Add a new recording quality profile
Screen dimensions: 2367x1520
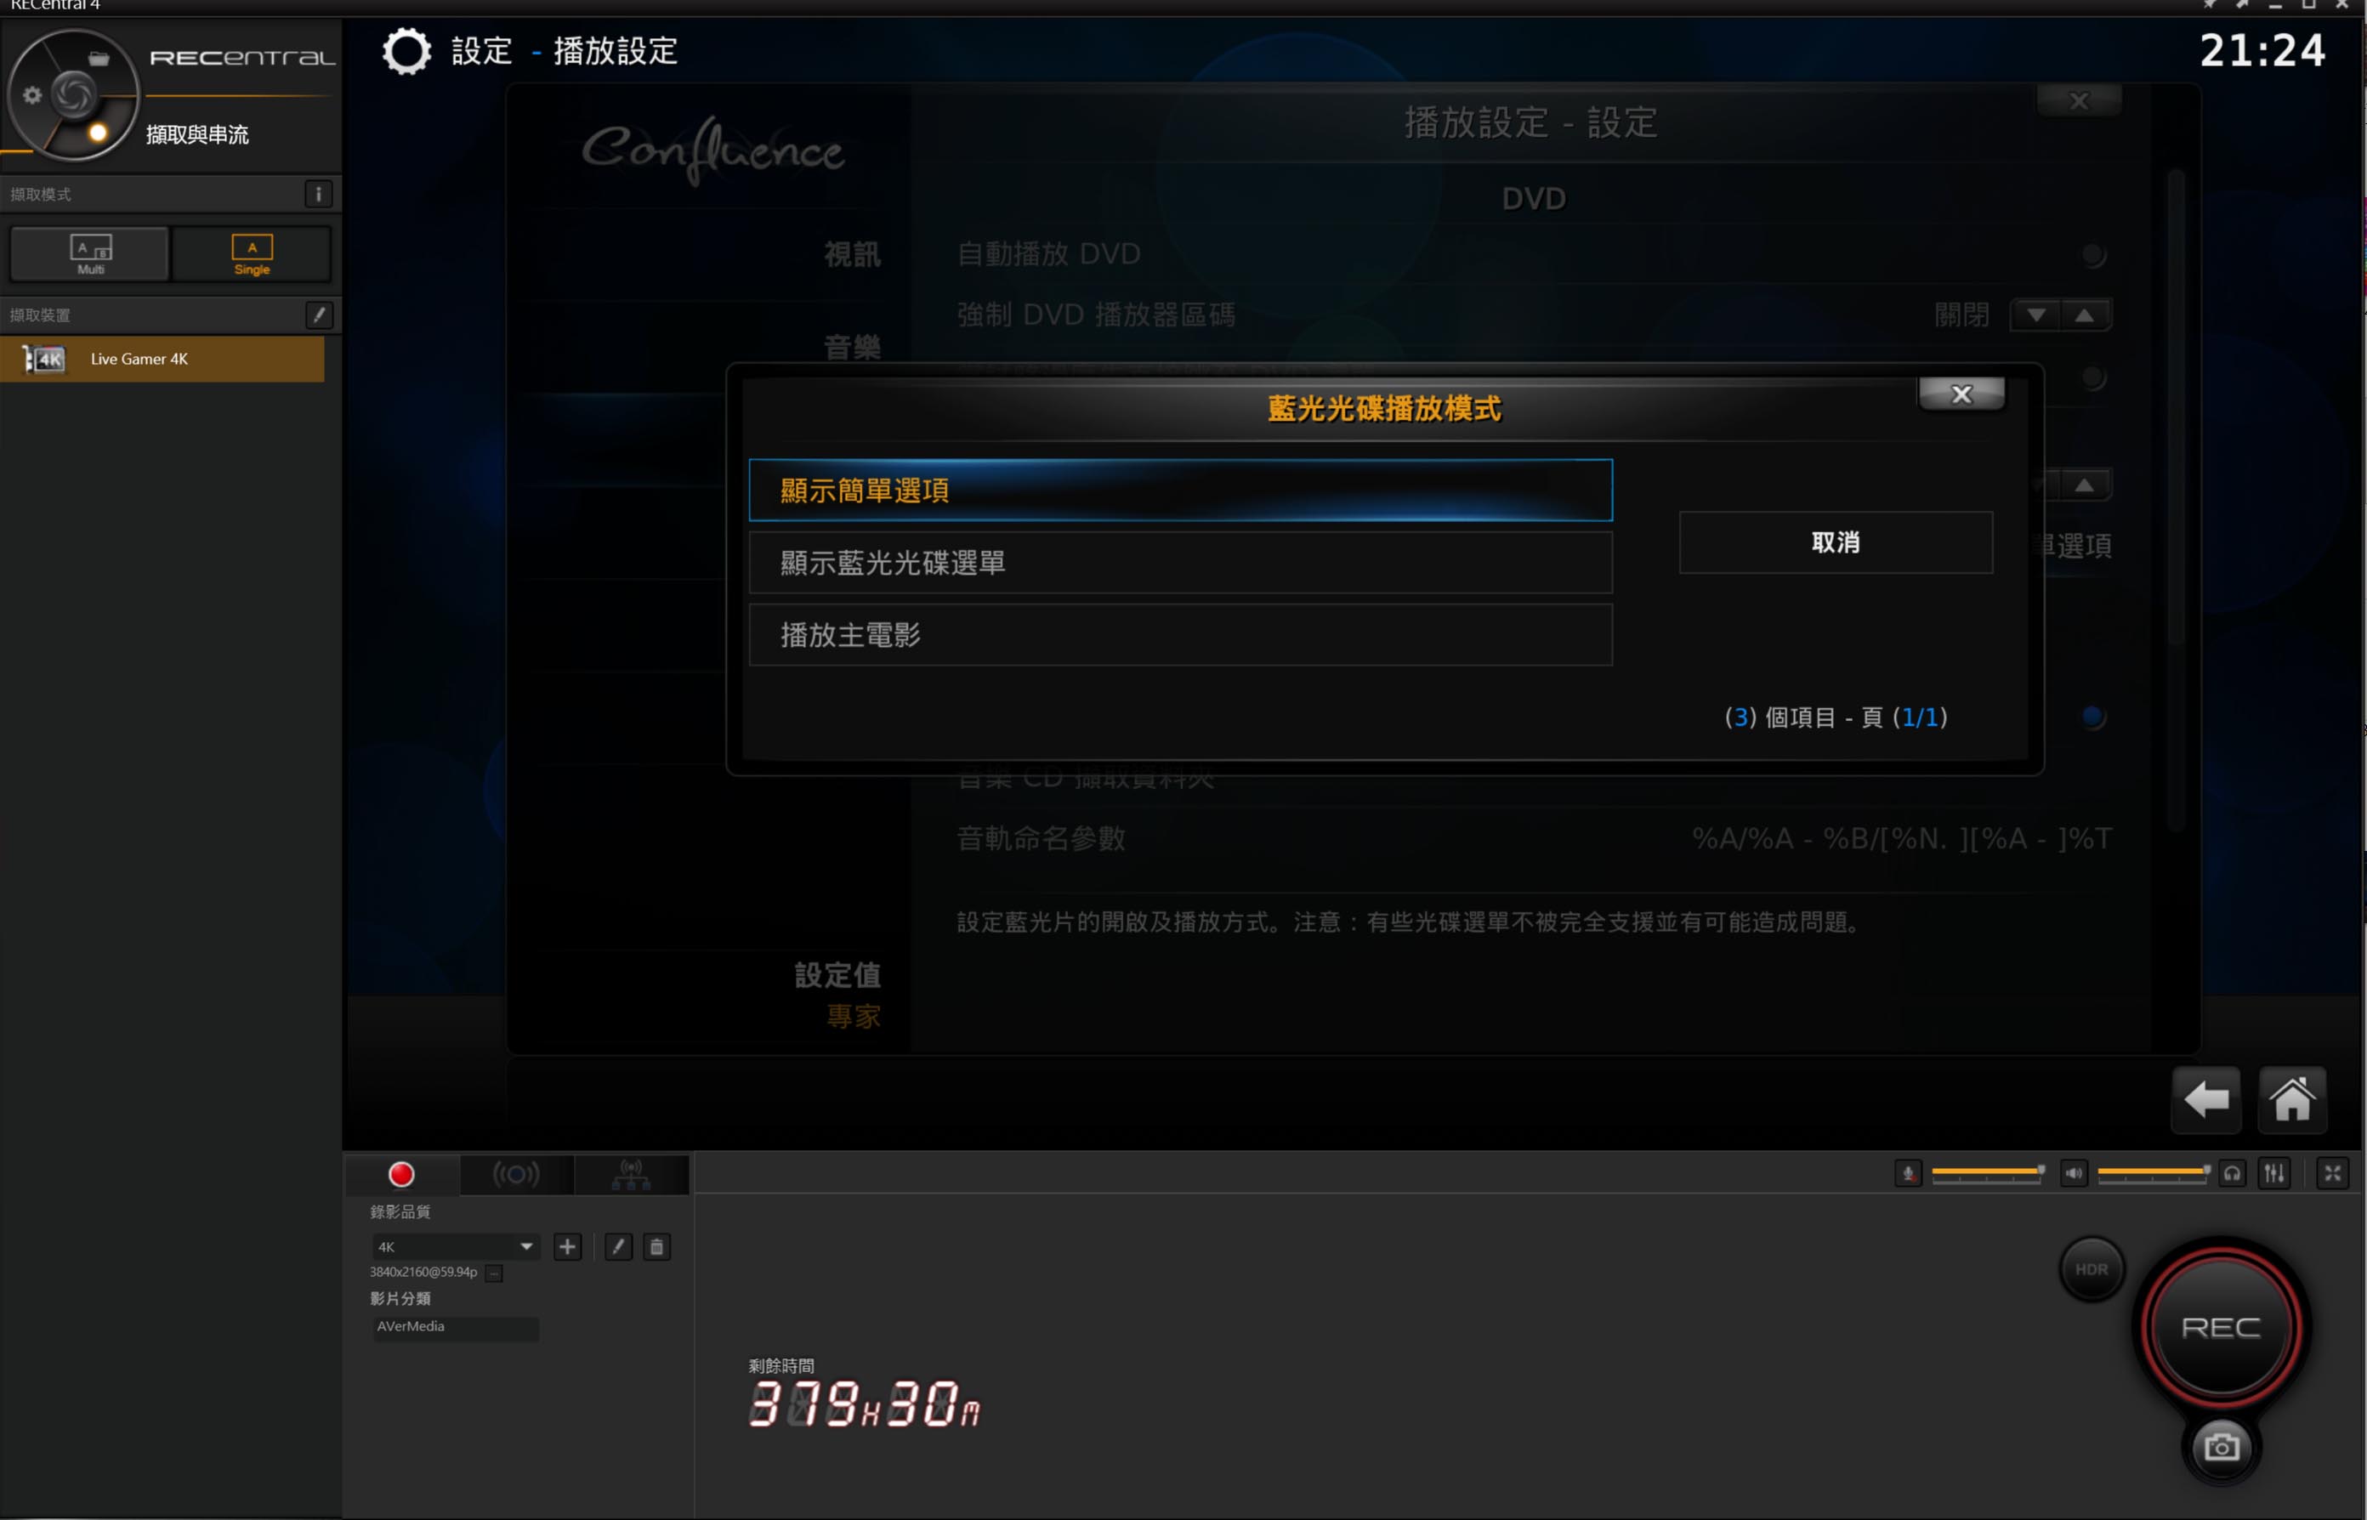(568, 1246)
